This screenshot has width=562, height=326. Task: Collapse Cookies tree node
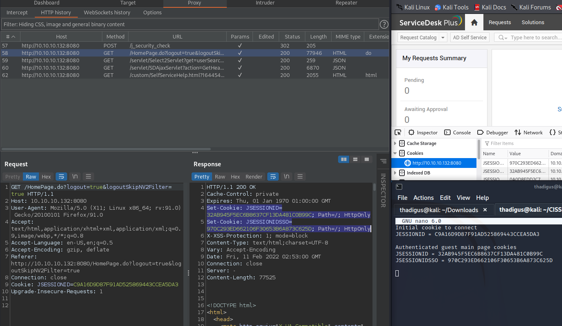point(395,153)
